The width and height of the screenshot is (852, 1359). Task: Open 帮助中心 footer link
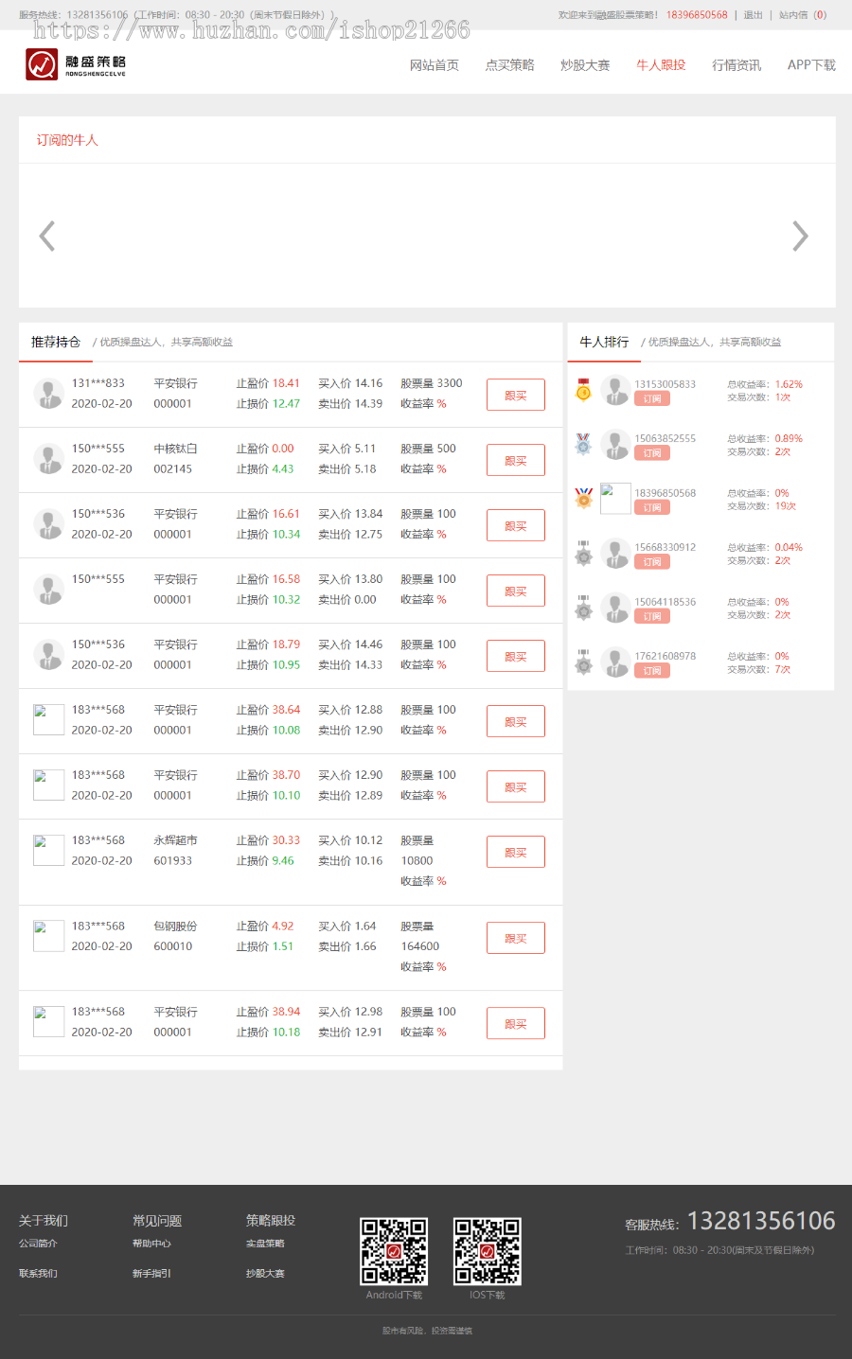coord(151,1244)
